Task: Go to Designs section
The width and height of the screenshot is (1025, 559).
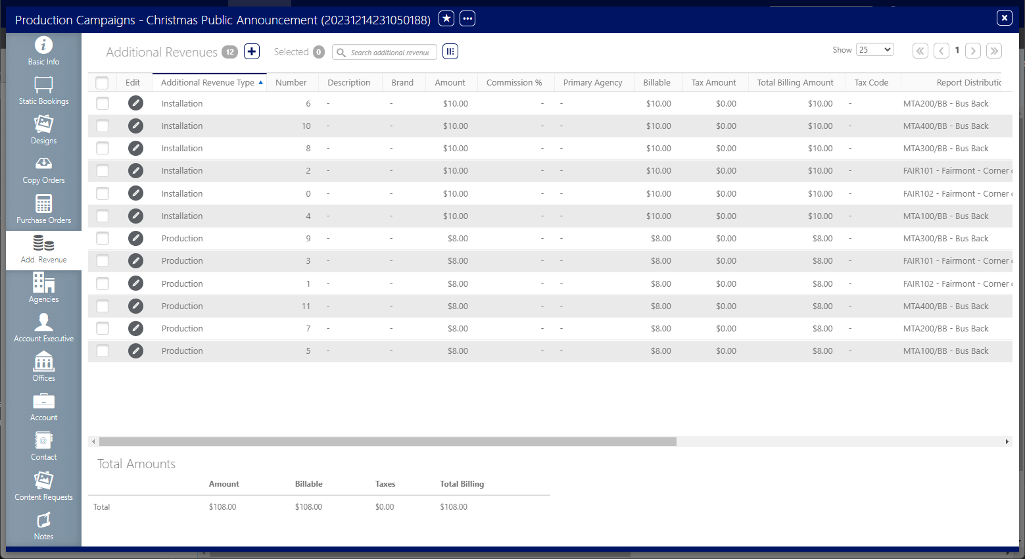Action: click(x=43, y=130)
